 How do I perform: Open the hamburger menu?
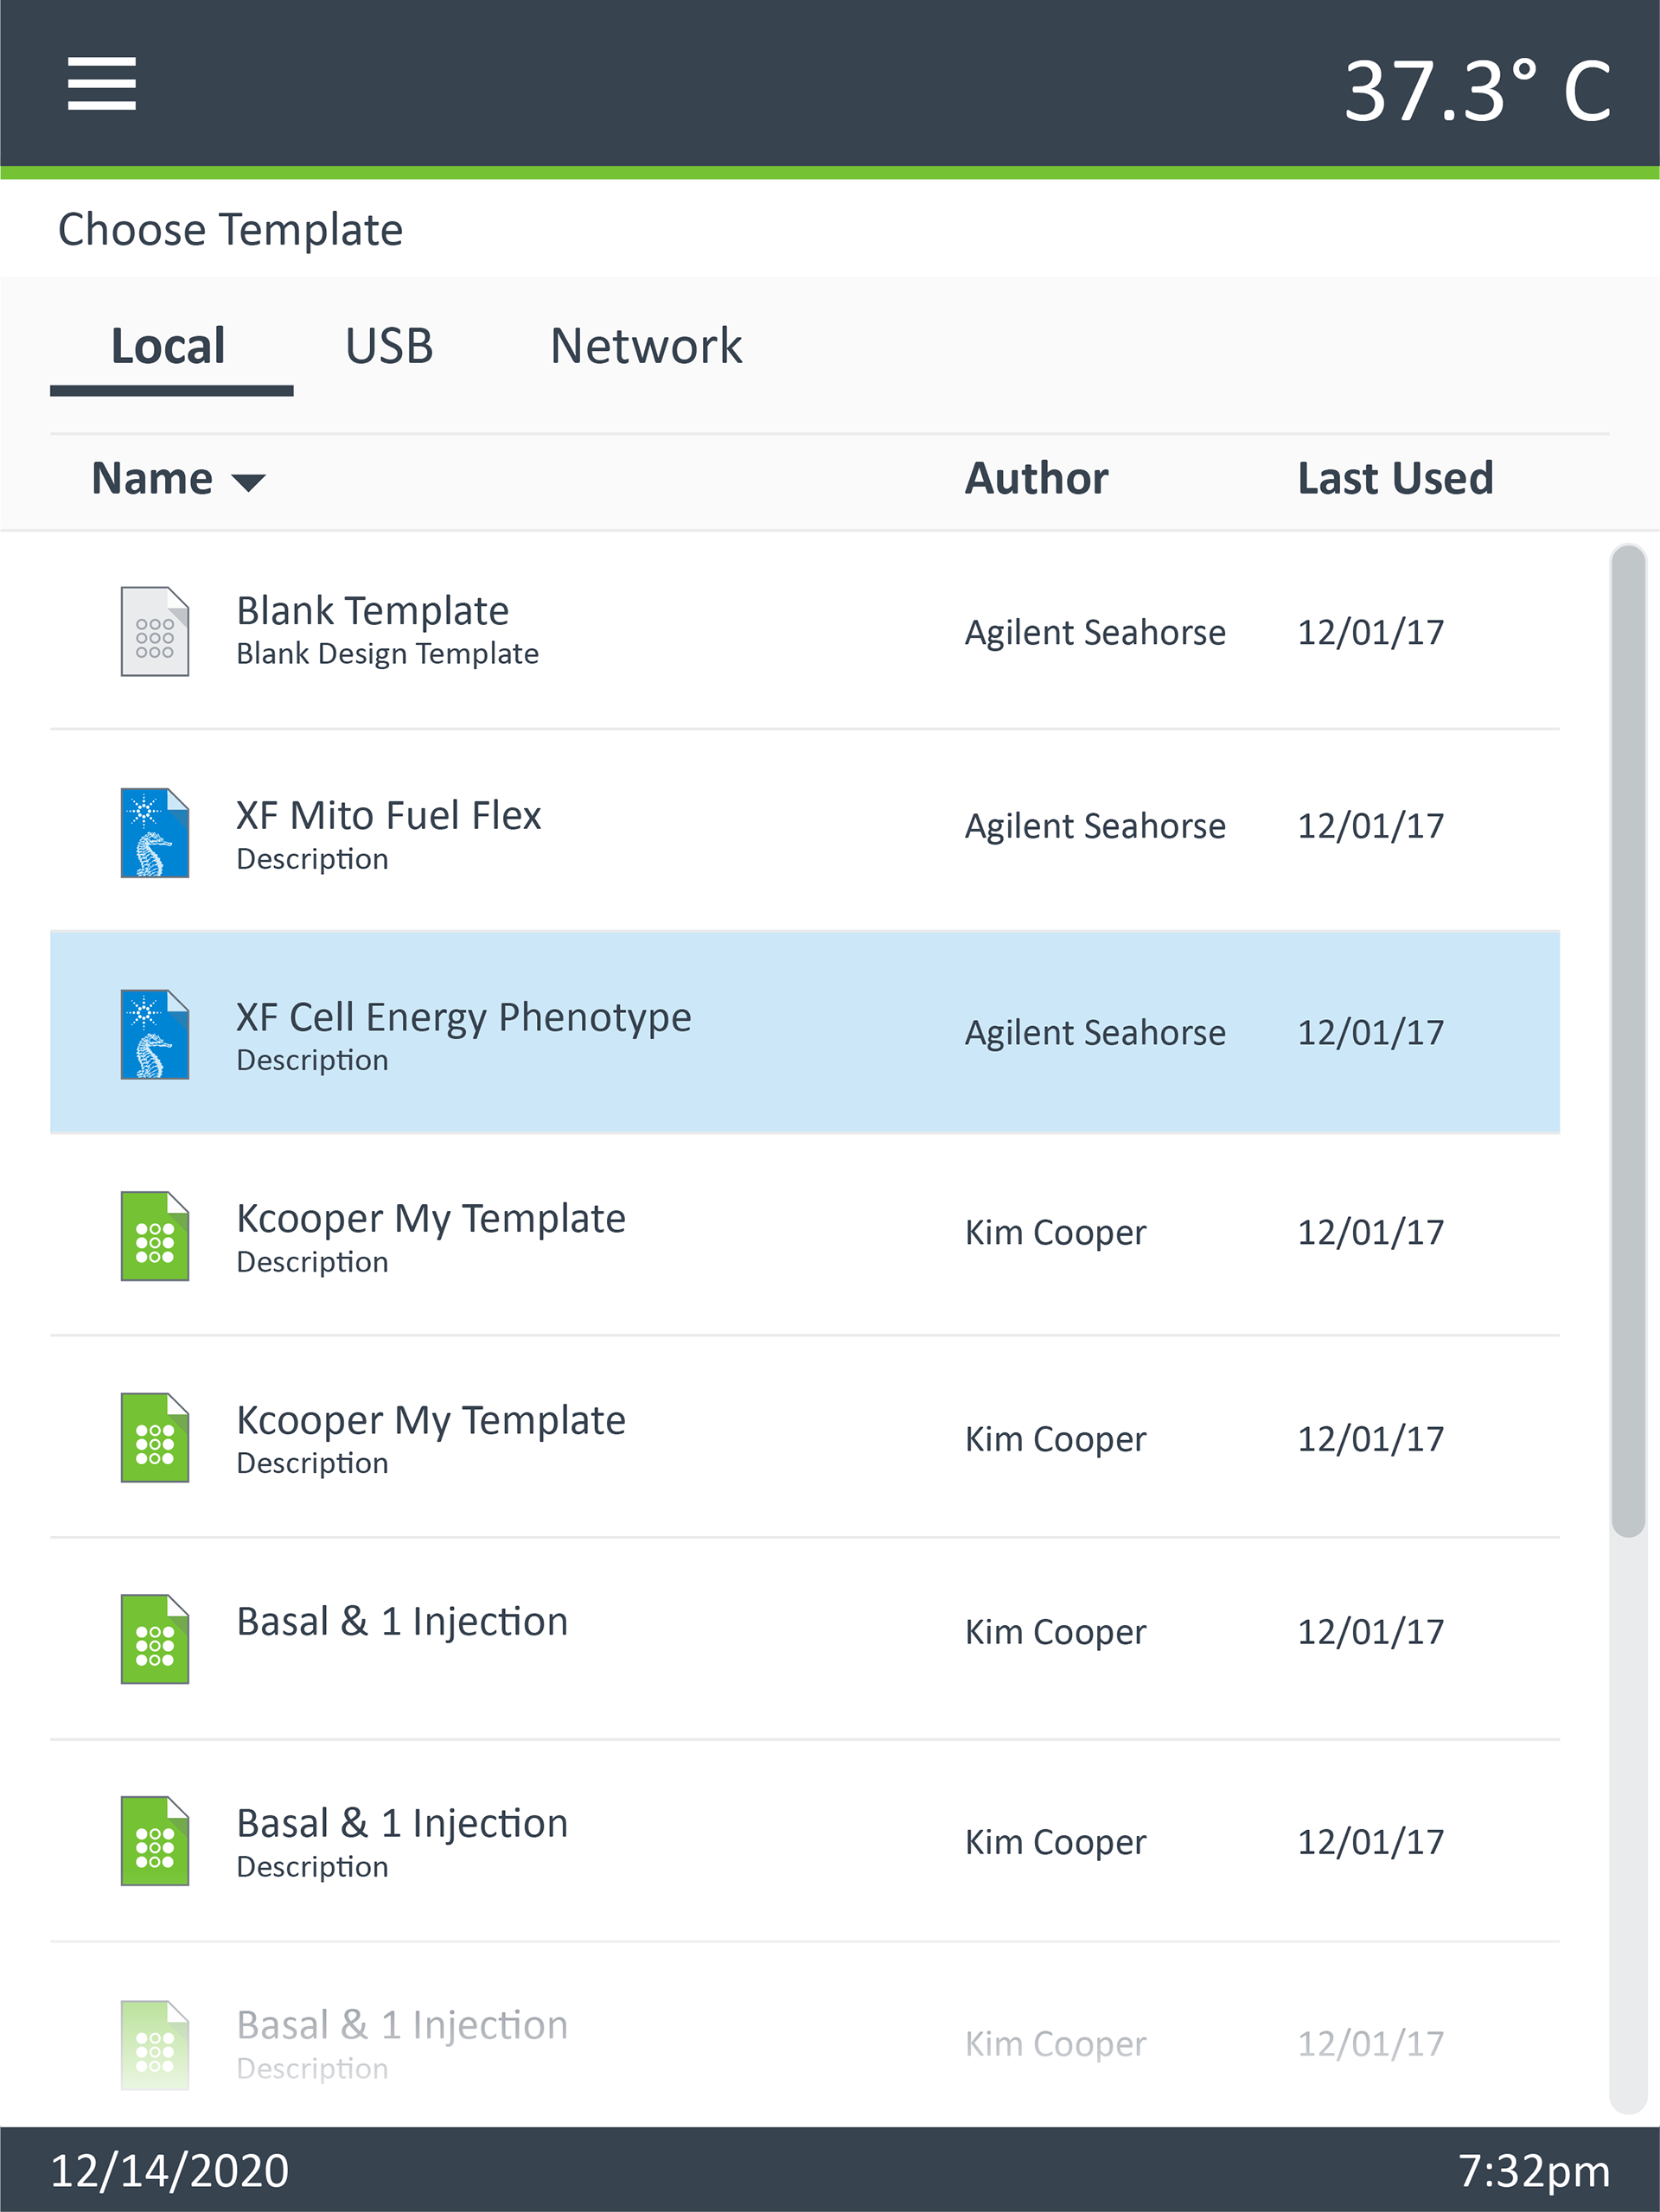click(101, 83)
